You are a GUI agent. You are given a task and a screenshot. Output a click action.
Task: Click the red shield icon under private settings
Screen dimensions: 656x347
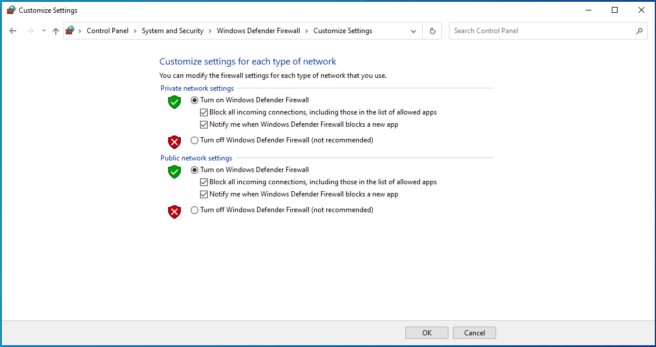click(174, 142)
